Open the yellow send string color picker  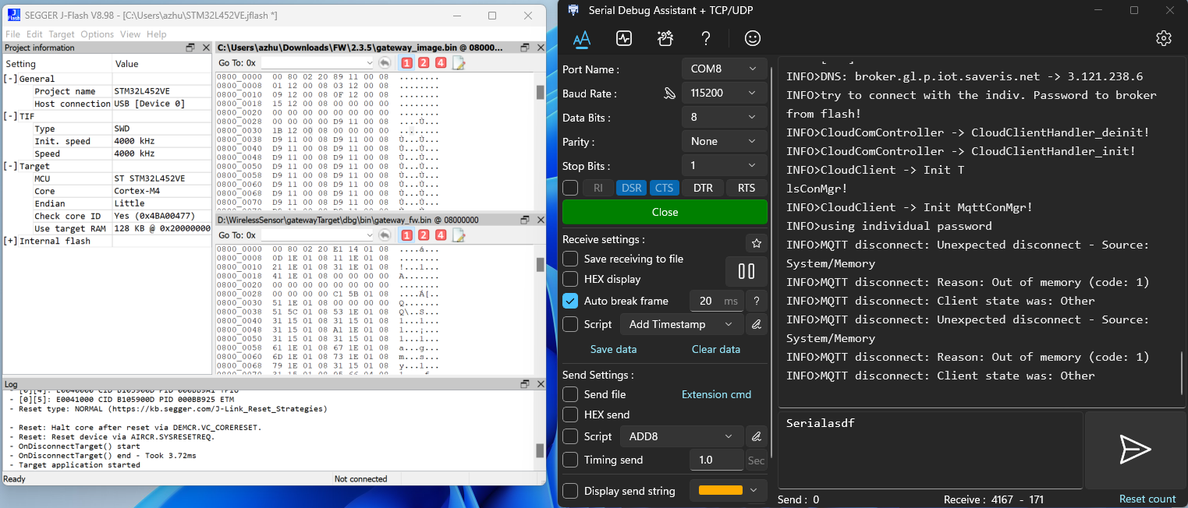(729, 490)
